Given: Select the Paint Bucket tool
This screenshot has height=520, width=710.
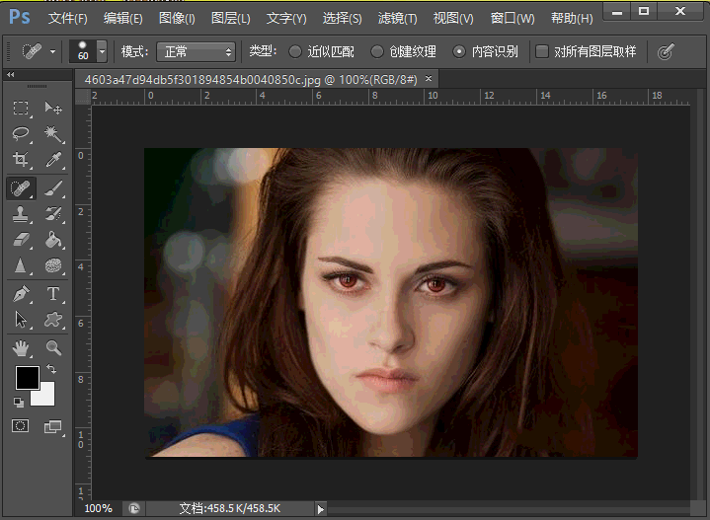Looking at the screenshot, I should tap(53, 240).
